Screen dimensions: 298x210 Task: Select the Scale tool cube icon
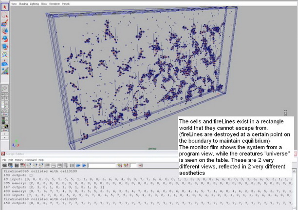(4, 47)
